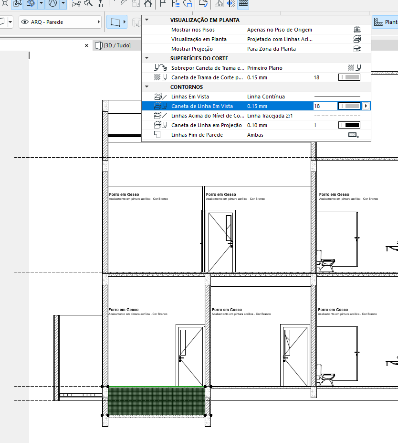Viewport: 398px width, 443px height.
Task: Click the Visualização em Planta row icon
Action: (x=356, y=39)
